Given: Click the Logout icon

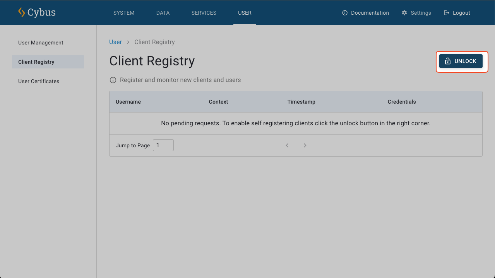Looking at the screenshot, I should point(446,13).
